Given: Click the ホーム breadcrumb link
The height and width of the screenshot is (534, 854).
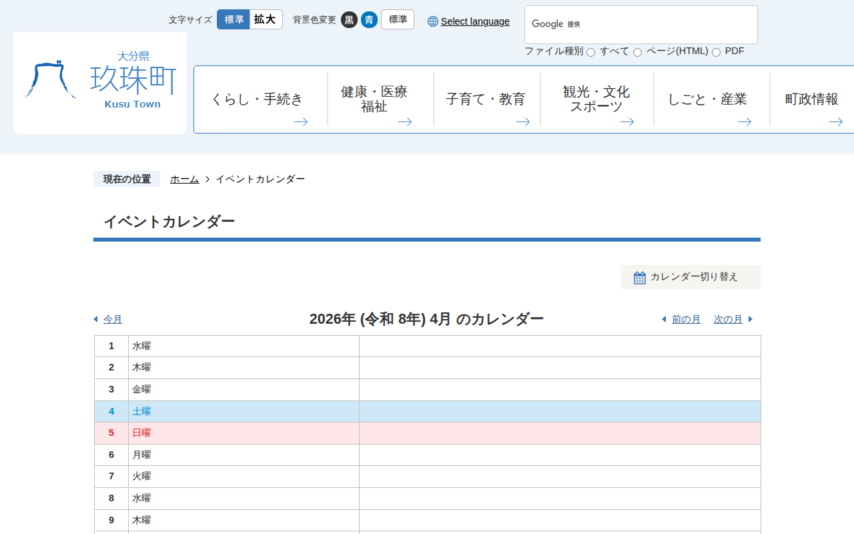Looking at the screenshot, I should click(185, 179).
